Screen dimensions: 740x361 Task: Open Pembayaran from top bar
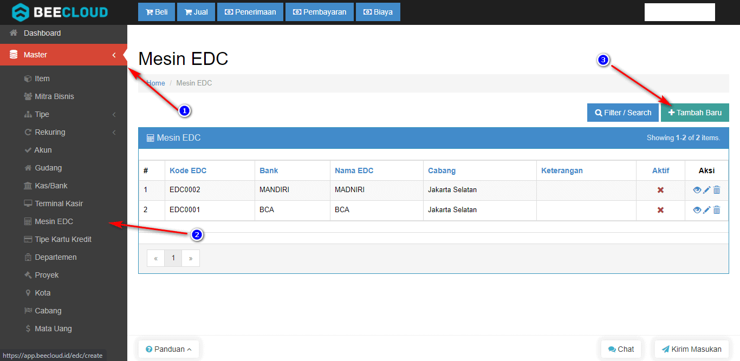(x=320, y=12)
